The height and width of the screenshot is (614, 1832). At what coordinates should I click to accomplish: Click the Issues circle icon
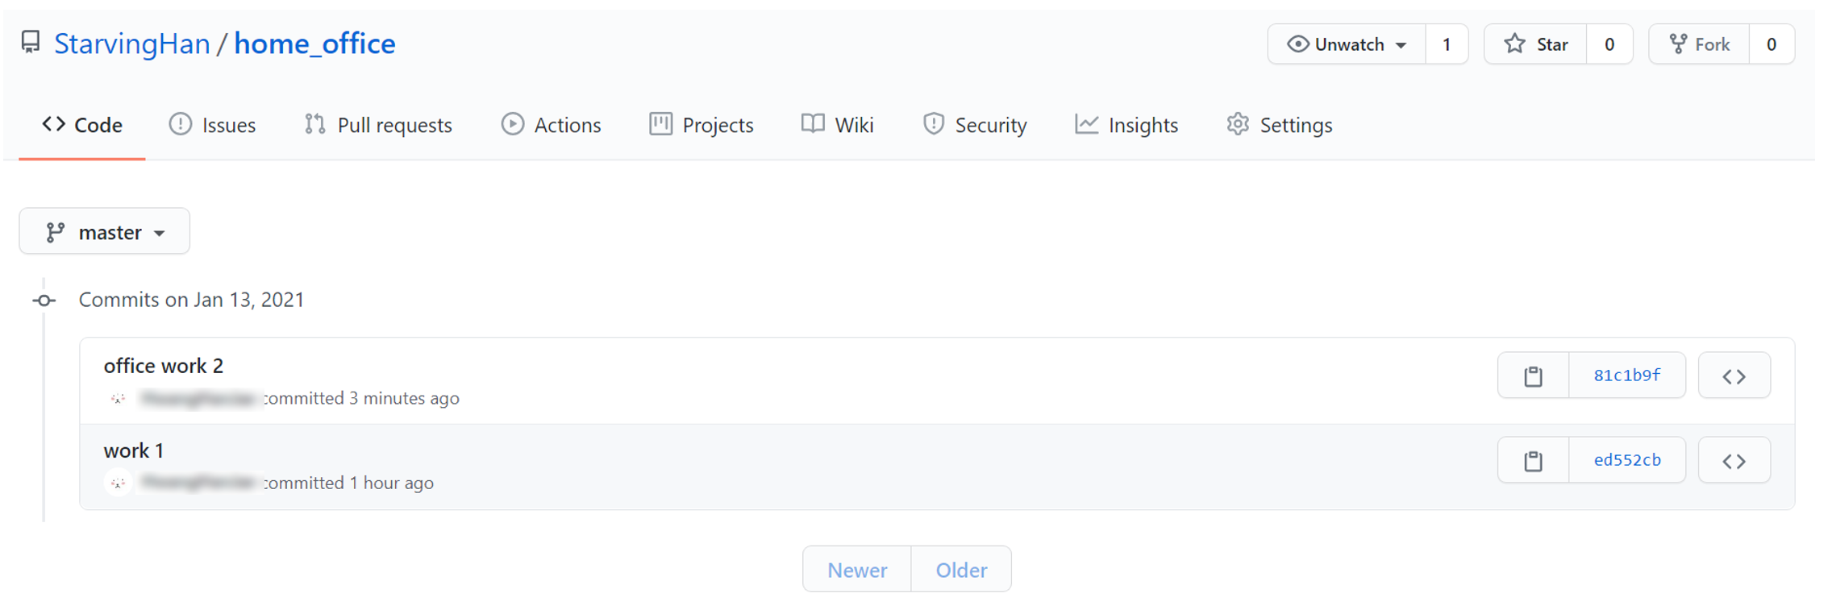[180, 124]
